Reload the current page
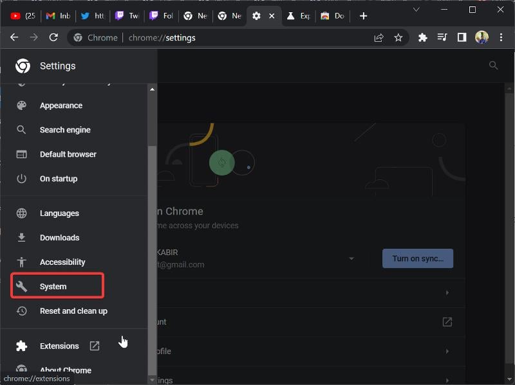 (53, 37)
